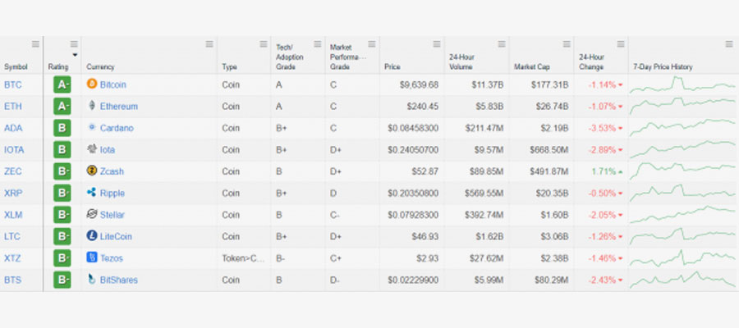Image resolution: width=739 pixels, height=328 pixels.
Task: Click the green A- rating badge for BTC
Action: 62,84
